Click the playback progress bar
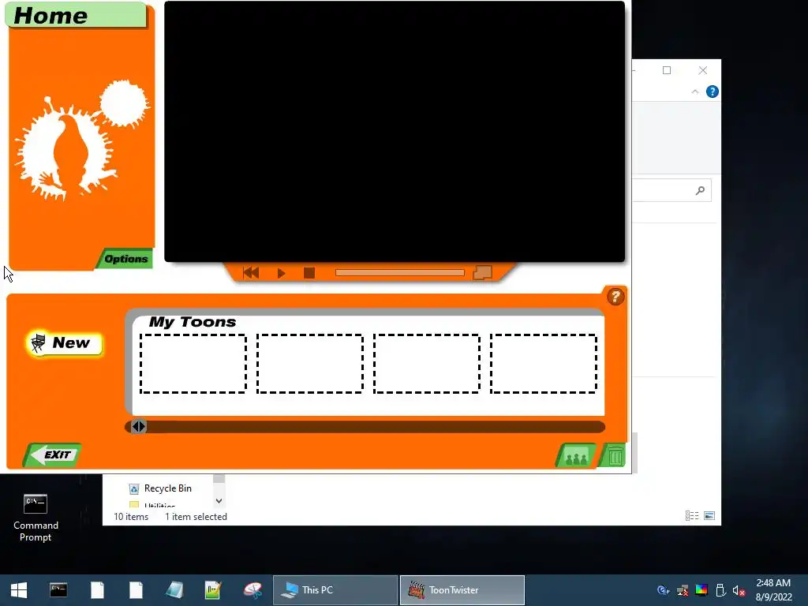Viewport: 808px width, 606px height. pos(400,272)
